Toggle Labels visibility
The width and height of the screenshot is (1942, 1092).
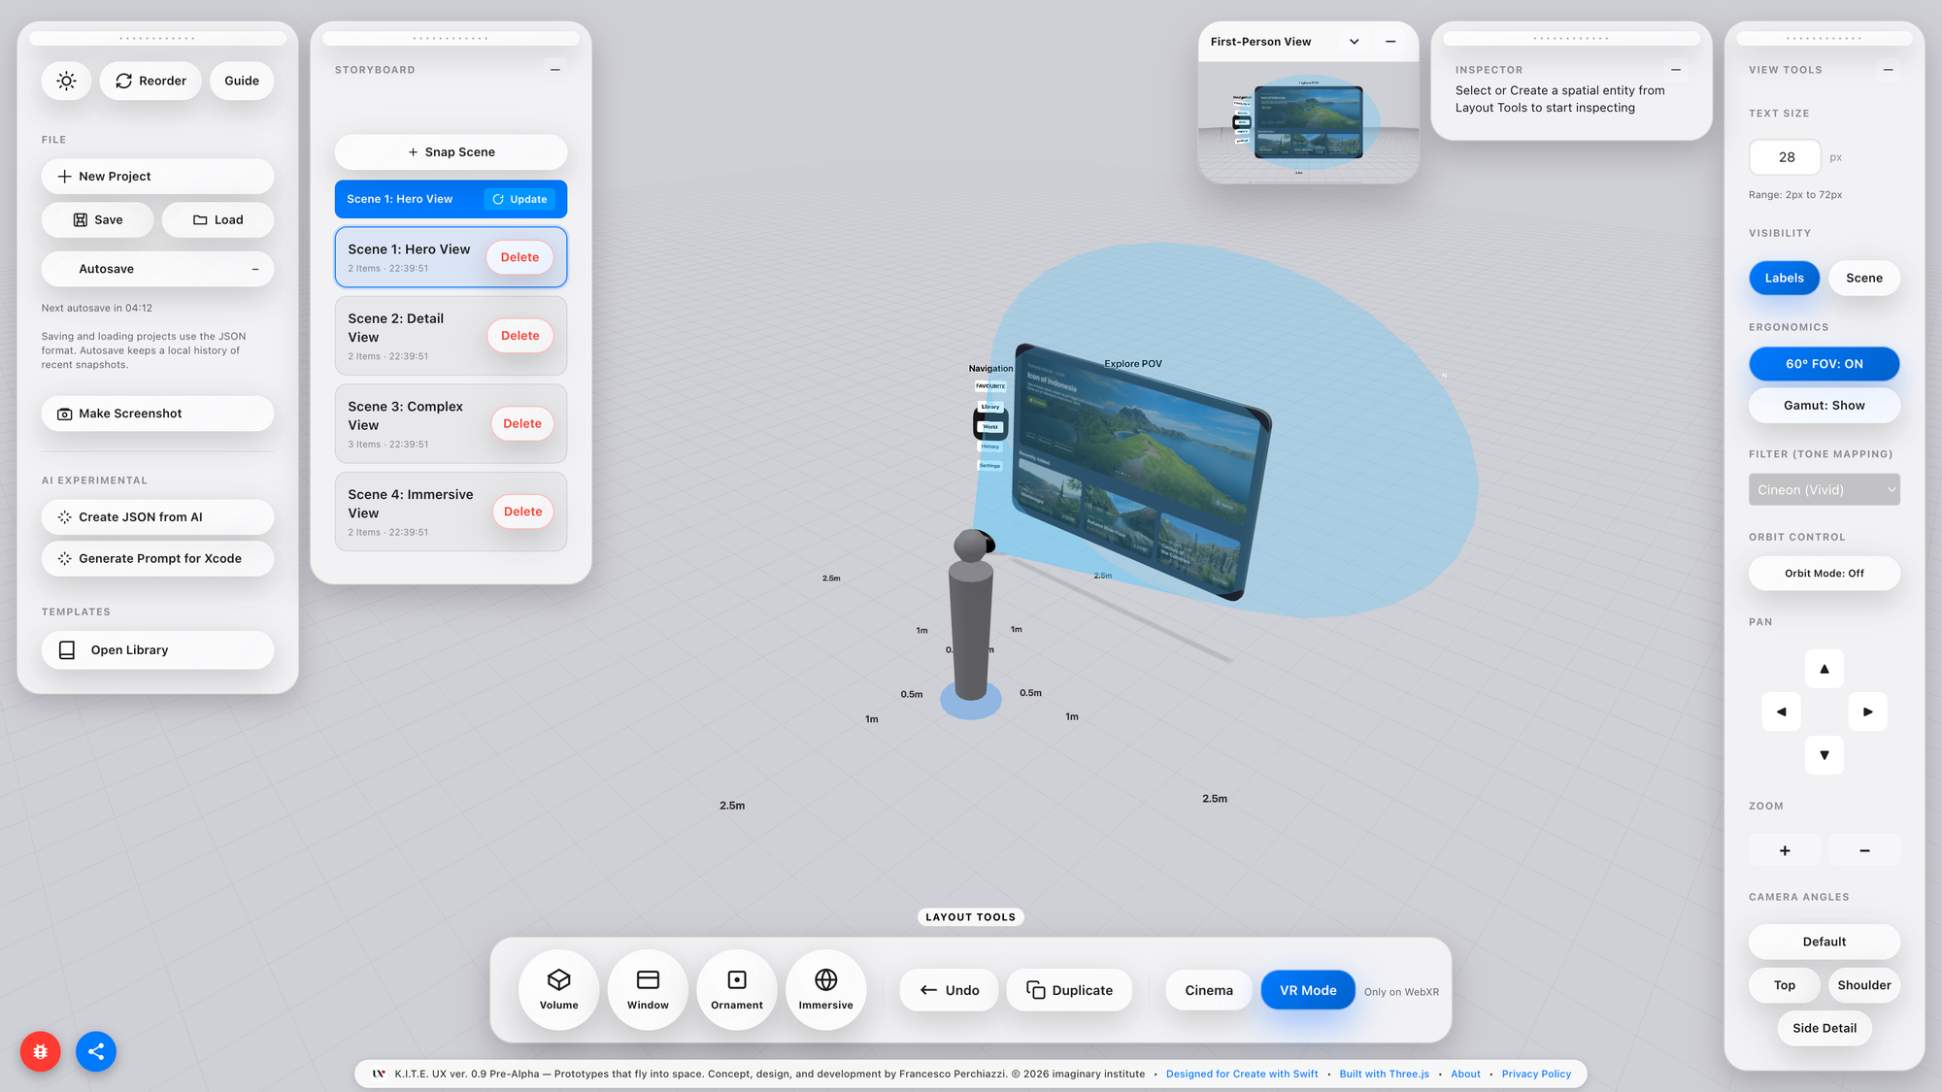point(1784,278)
